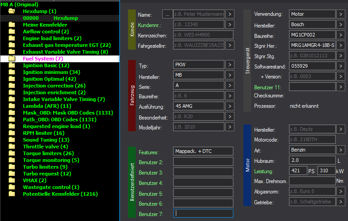The width and height of the screenshot is (348, 221).
Task: Select the 00000 Hexdump entry
Action: click(x=60, y=18)
